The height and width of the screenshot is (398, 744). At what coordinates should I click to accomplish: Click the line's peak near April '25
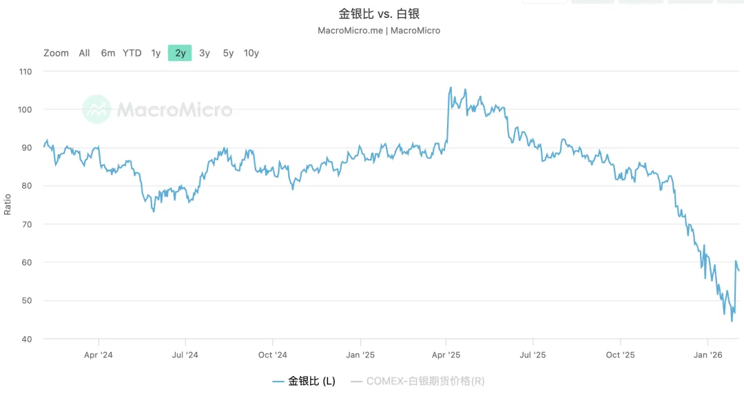(x=451, y=87)
